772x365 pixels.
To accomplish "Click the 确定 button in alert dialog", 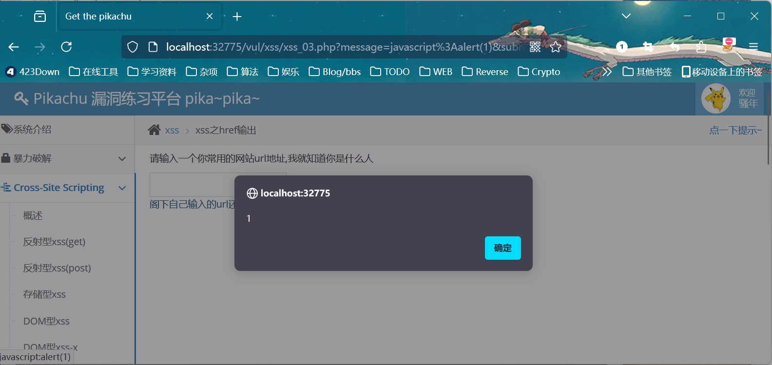I will pyautogui.click(x=502, y=248).
